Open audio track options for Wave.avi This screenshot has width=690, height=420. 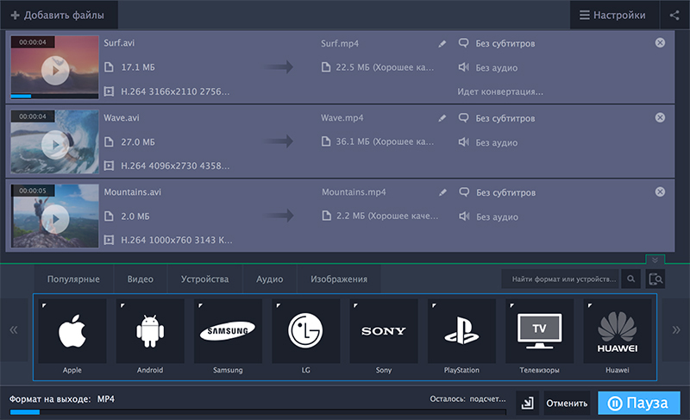[x=487, y=142]
